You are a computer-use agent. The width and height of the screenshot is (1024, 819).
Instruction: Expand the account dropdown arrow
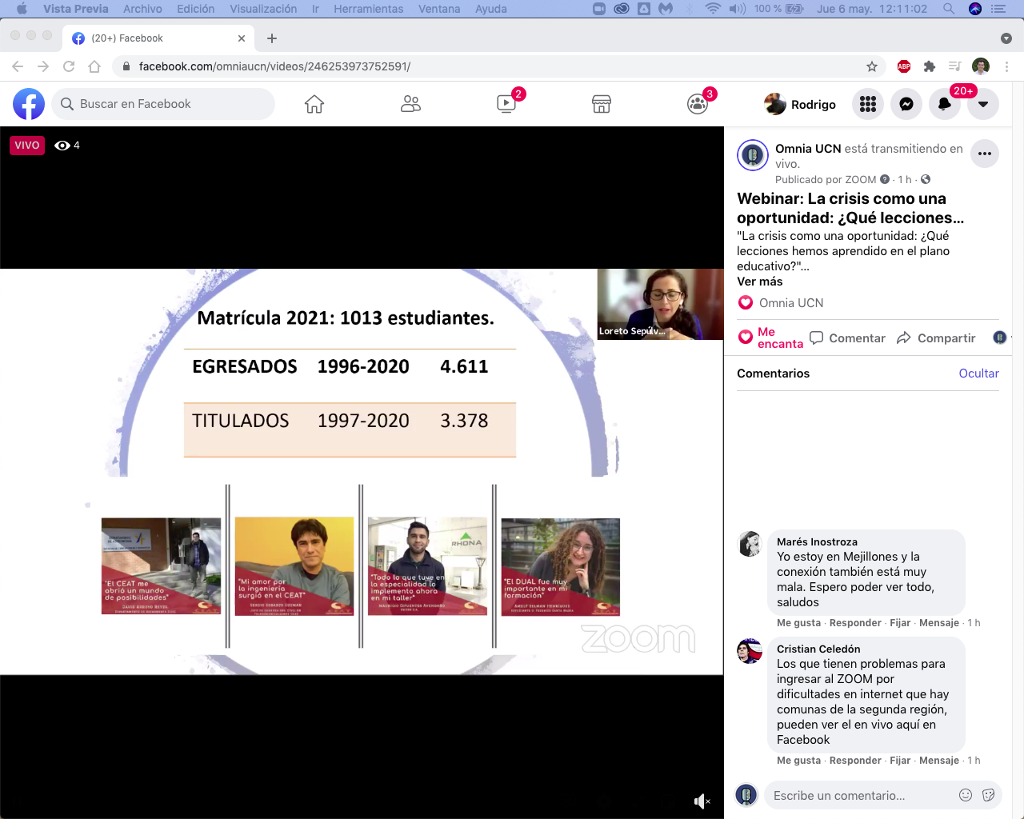(983, 104)
